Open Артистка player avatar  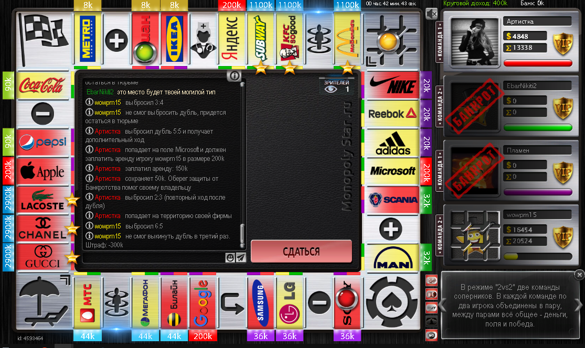click(x=475, y=42)
